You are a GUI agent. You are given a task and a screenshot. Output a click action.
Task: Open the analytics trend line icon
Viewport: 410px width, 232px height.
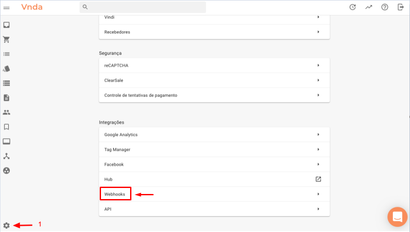(368, 7)
